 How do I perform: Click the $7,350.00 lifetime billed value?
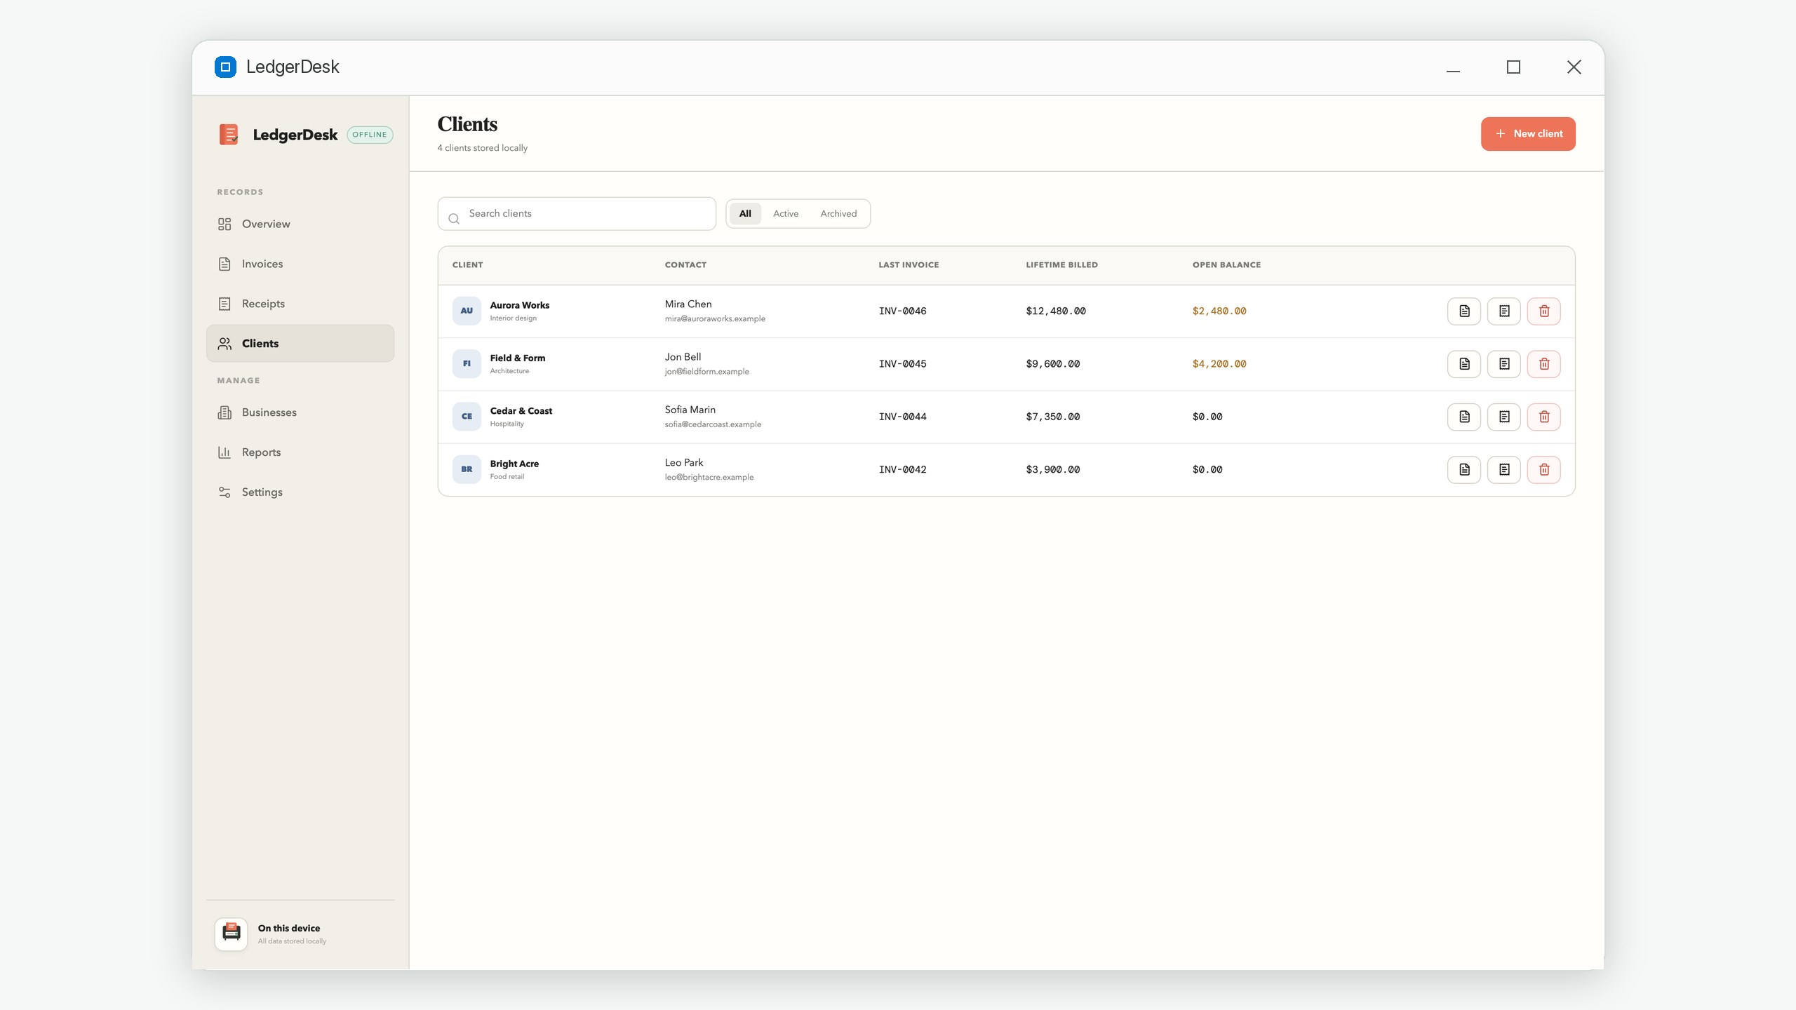click(x=1053, y=417)
